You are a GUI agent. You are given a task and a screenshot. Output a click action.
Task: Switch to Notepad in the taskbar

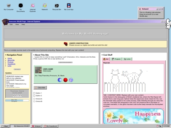tap(36, 126)
